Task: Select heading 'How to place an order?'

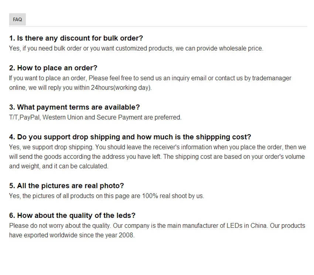Action: tap(53, 68)
